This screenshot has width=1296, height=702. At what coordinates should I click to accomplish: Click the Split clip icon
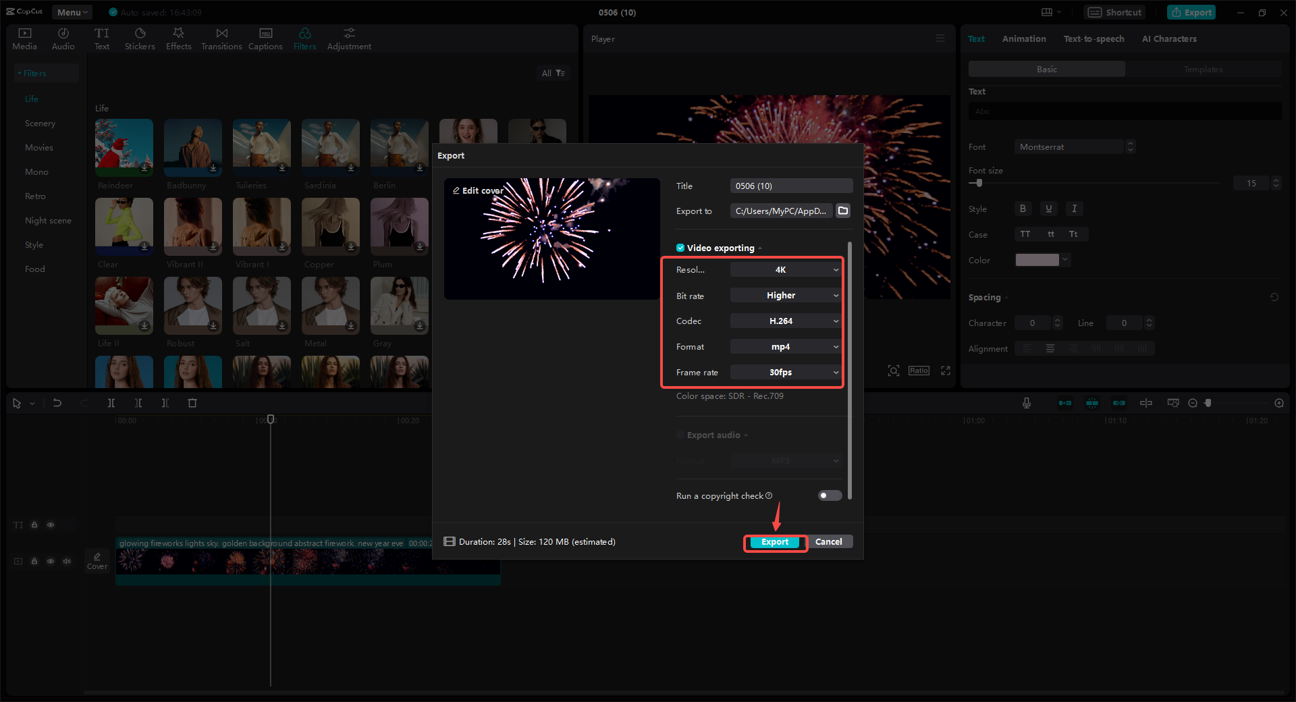click(111, 403)
